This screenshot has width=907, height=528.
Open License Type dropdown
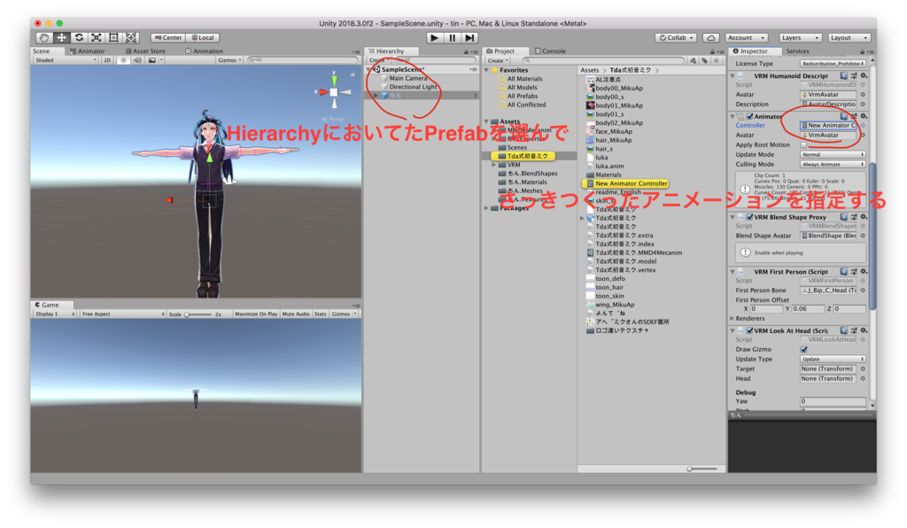[833, 64]
